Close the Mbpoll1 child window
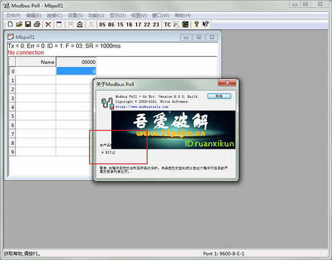The image size is (332, 260). click(212, 38)
